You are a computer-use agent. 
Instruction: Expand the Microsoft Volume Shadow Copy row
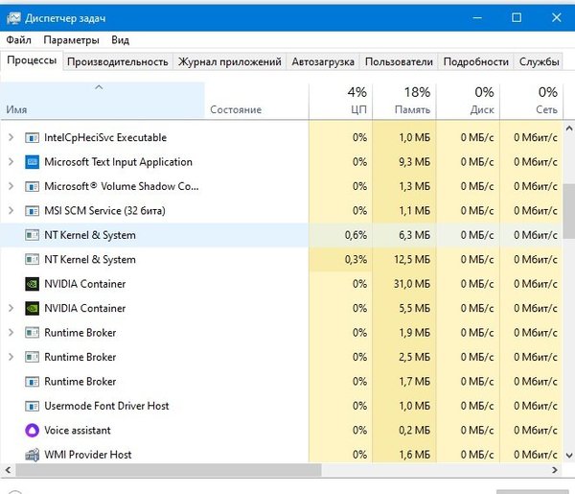pos(11,186)
